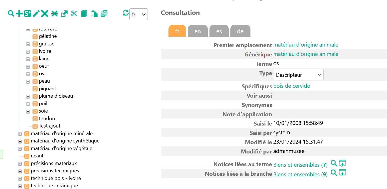Select matériau d'origine végétale in the tree

click(x=62, y=148)
